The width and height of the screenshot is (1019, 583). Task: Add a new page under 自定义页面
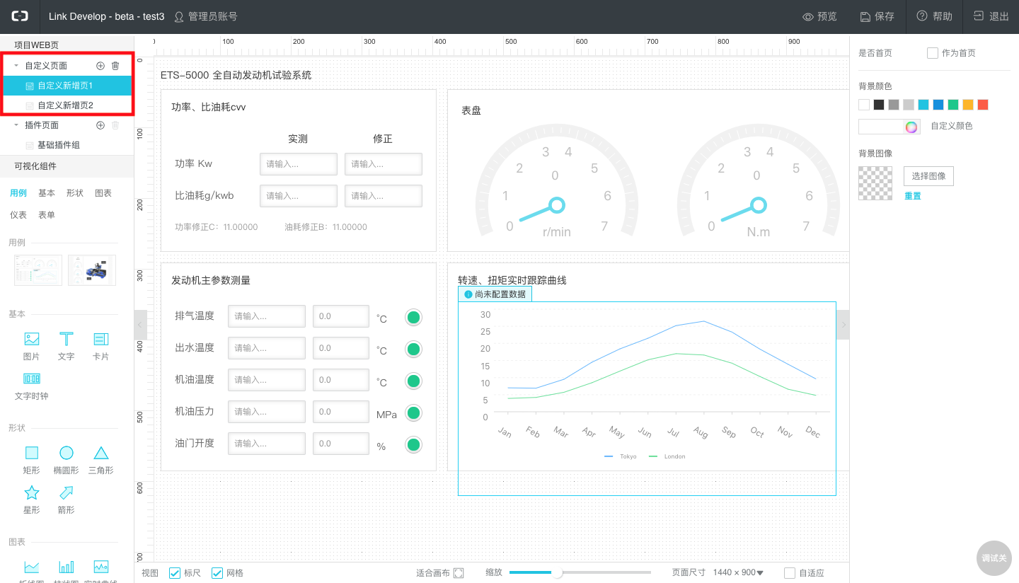100,66
